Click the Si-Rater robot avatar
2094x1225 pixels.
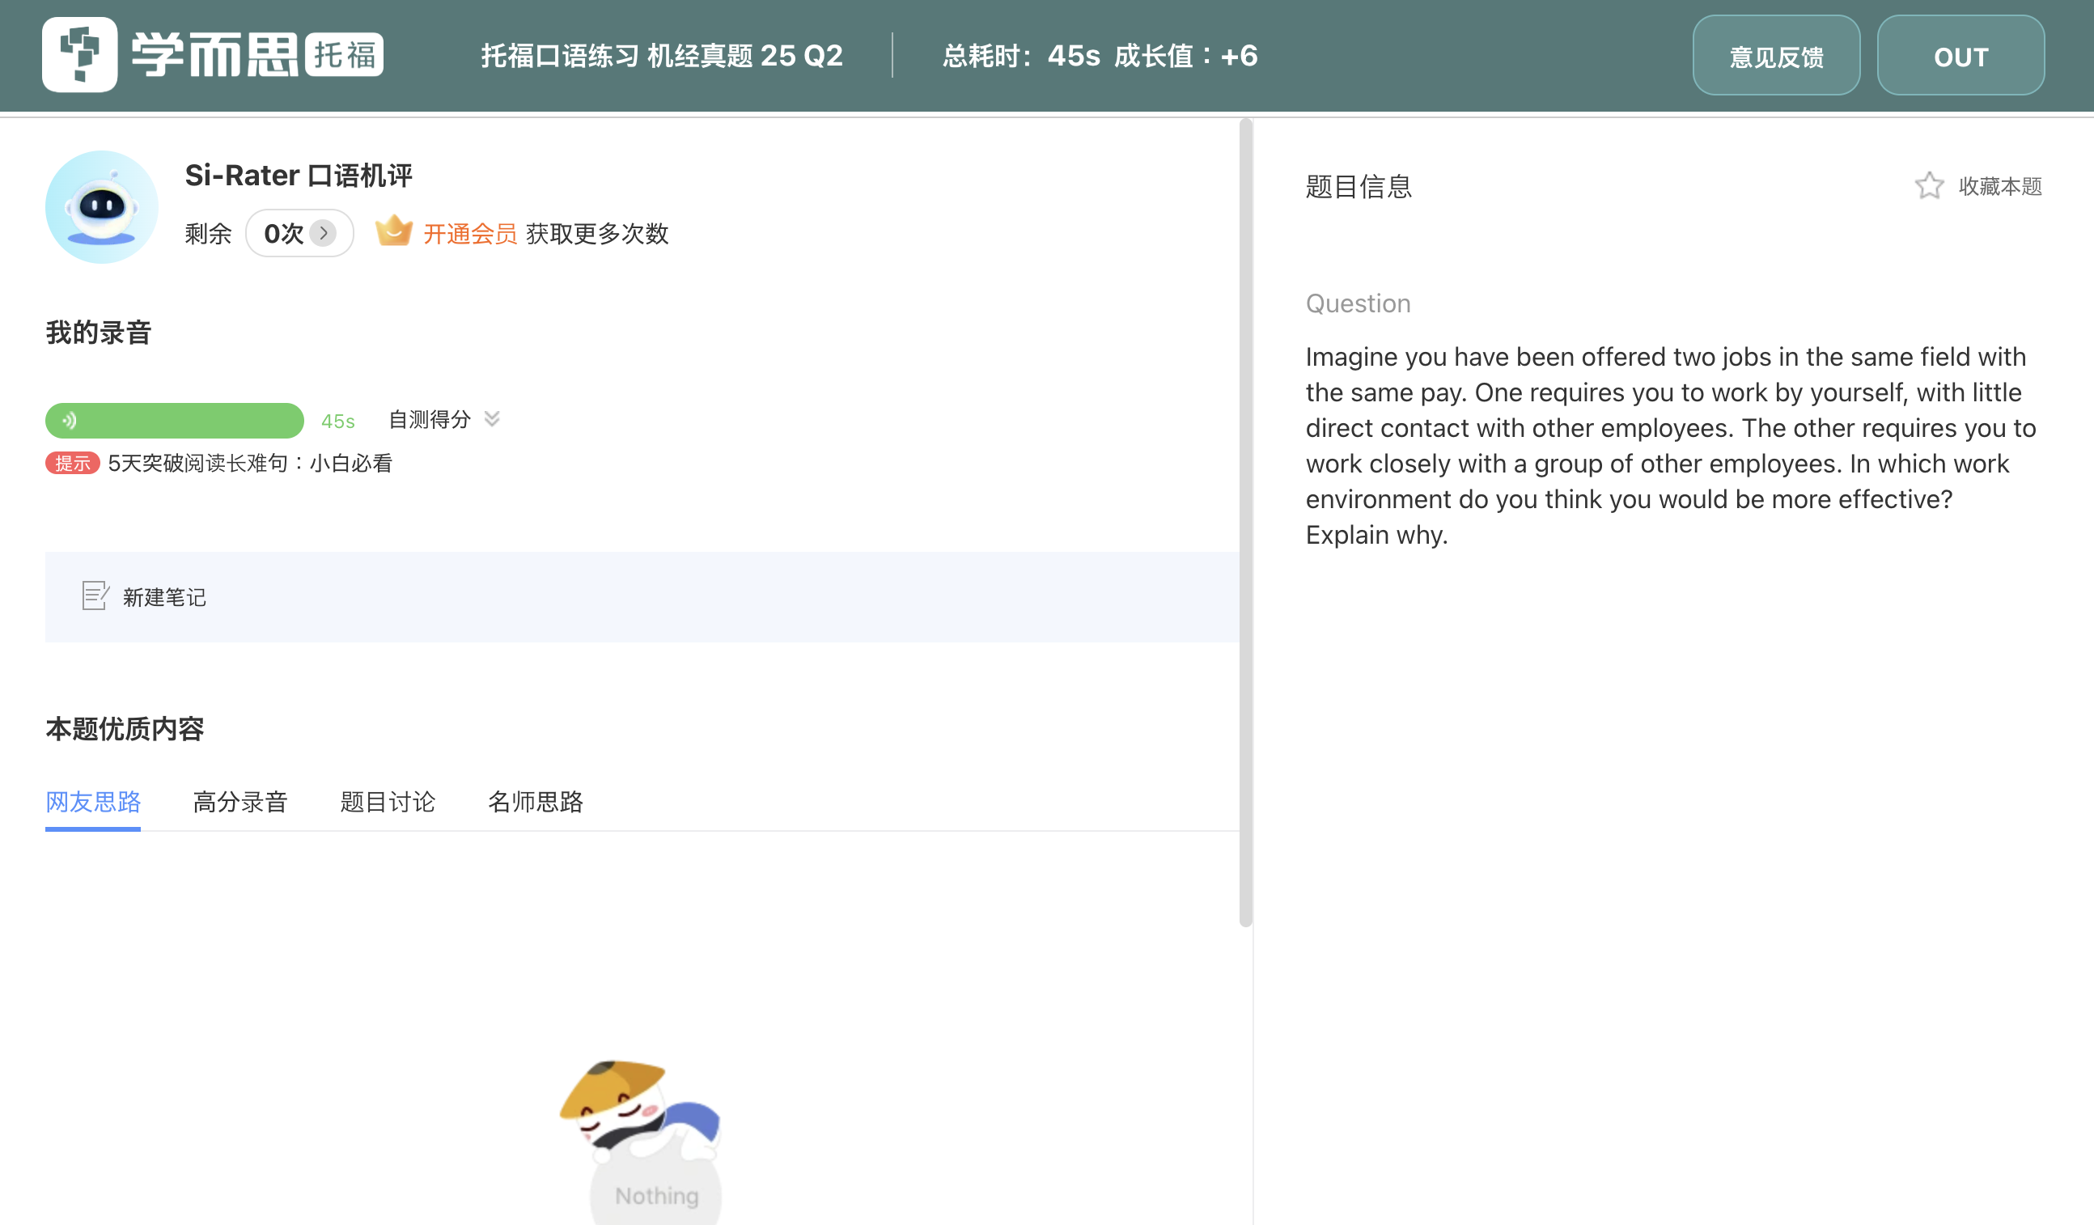101,207
